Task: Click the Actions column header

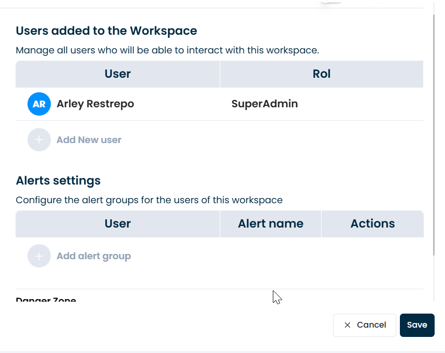Action: 372,224
